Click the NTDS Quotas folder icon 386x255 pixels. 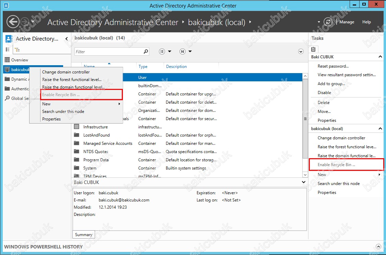pos(77,151)
